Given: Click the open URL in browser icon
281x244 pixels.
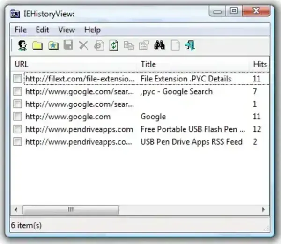Looking at the screenshot, I should click(x=99, y=45).
